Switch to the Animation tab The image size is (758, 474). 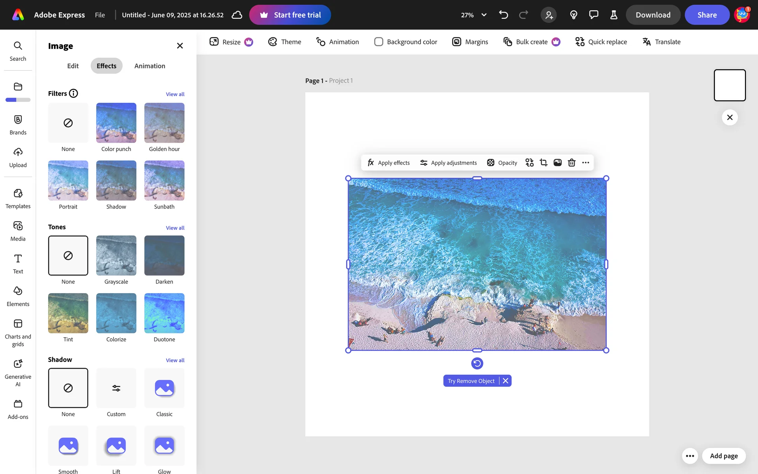(150, 66)
